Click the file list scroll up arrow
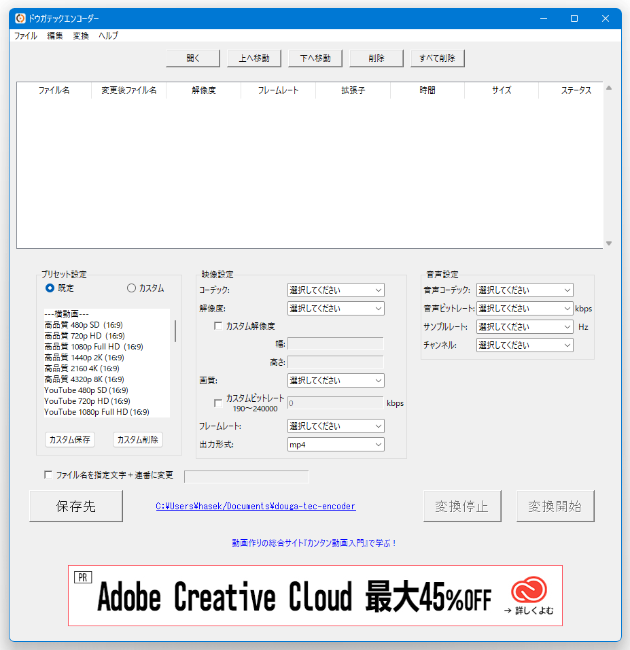The width and height of the screenshot is (630, 650). [609, 88]
